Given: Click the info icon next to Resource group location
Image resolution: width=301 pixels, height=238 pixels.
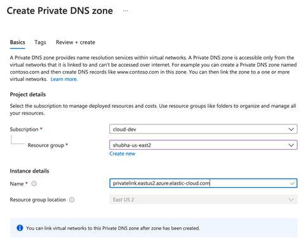Looking at the screenshot, I should pyautogui.click(x=72, y=200).
